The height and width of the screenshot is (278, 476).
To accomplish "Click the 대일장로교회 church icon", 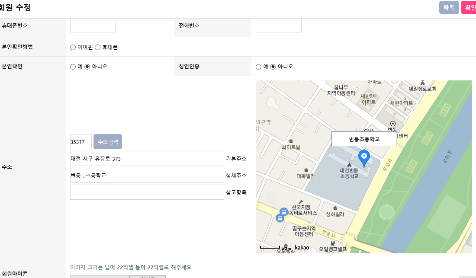I will (x=422, y=83).
